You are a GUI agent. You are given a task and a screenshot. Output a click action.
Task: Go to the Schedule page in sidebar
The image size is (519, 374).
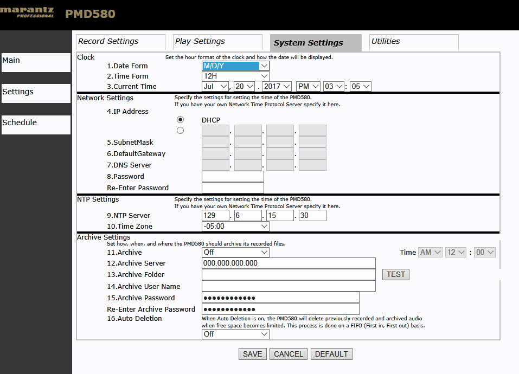(36, 125)
